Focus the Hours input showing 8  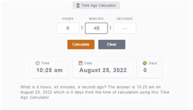(x=68, y=28)
